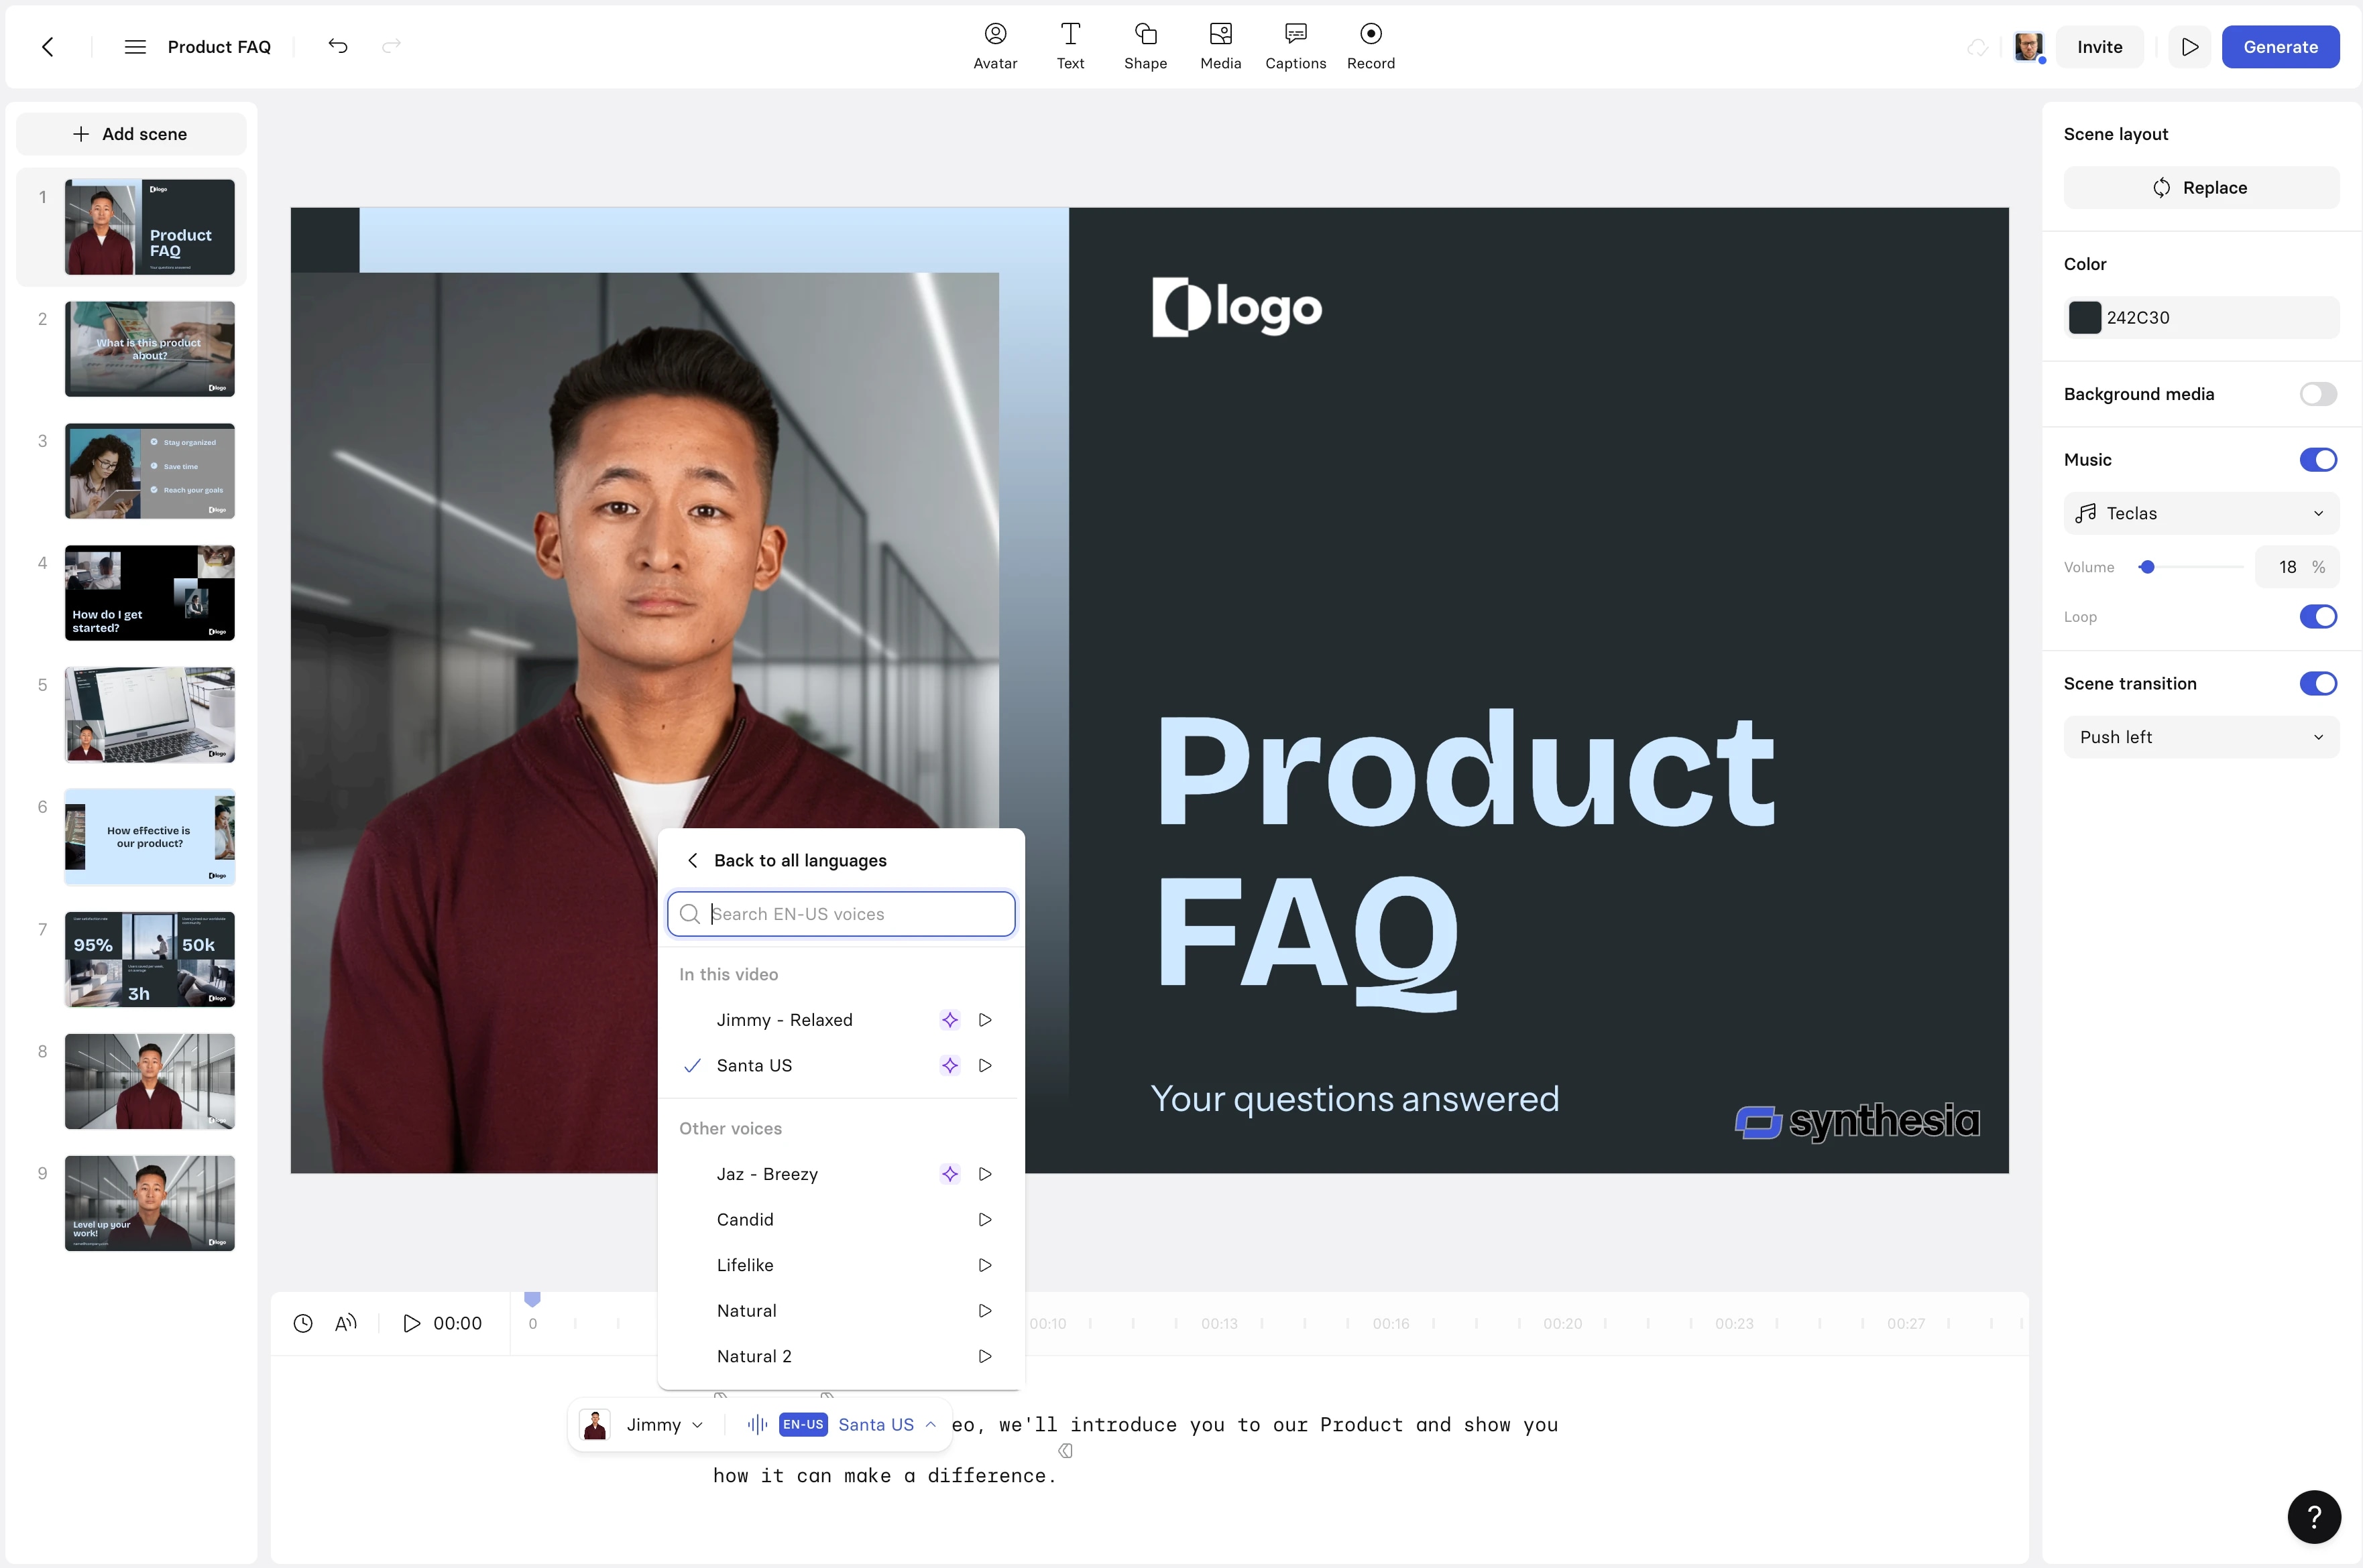Click the Record icon

[1369, 35]
